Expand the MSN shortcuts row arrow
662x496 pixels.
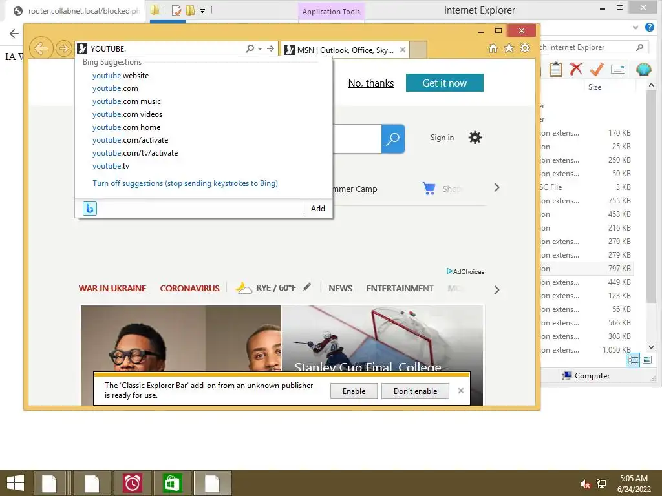pyautogui.click(x=497, y=188)
